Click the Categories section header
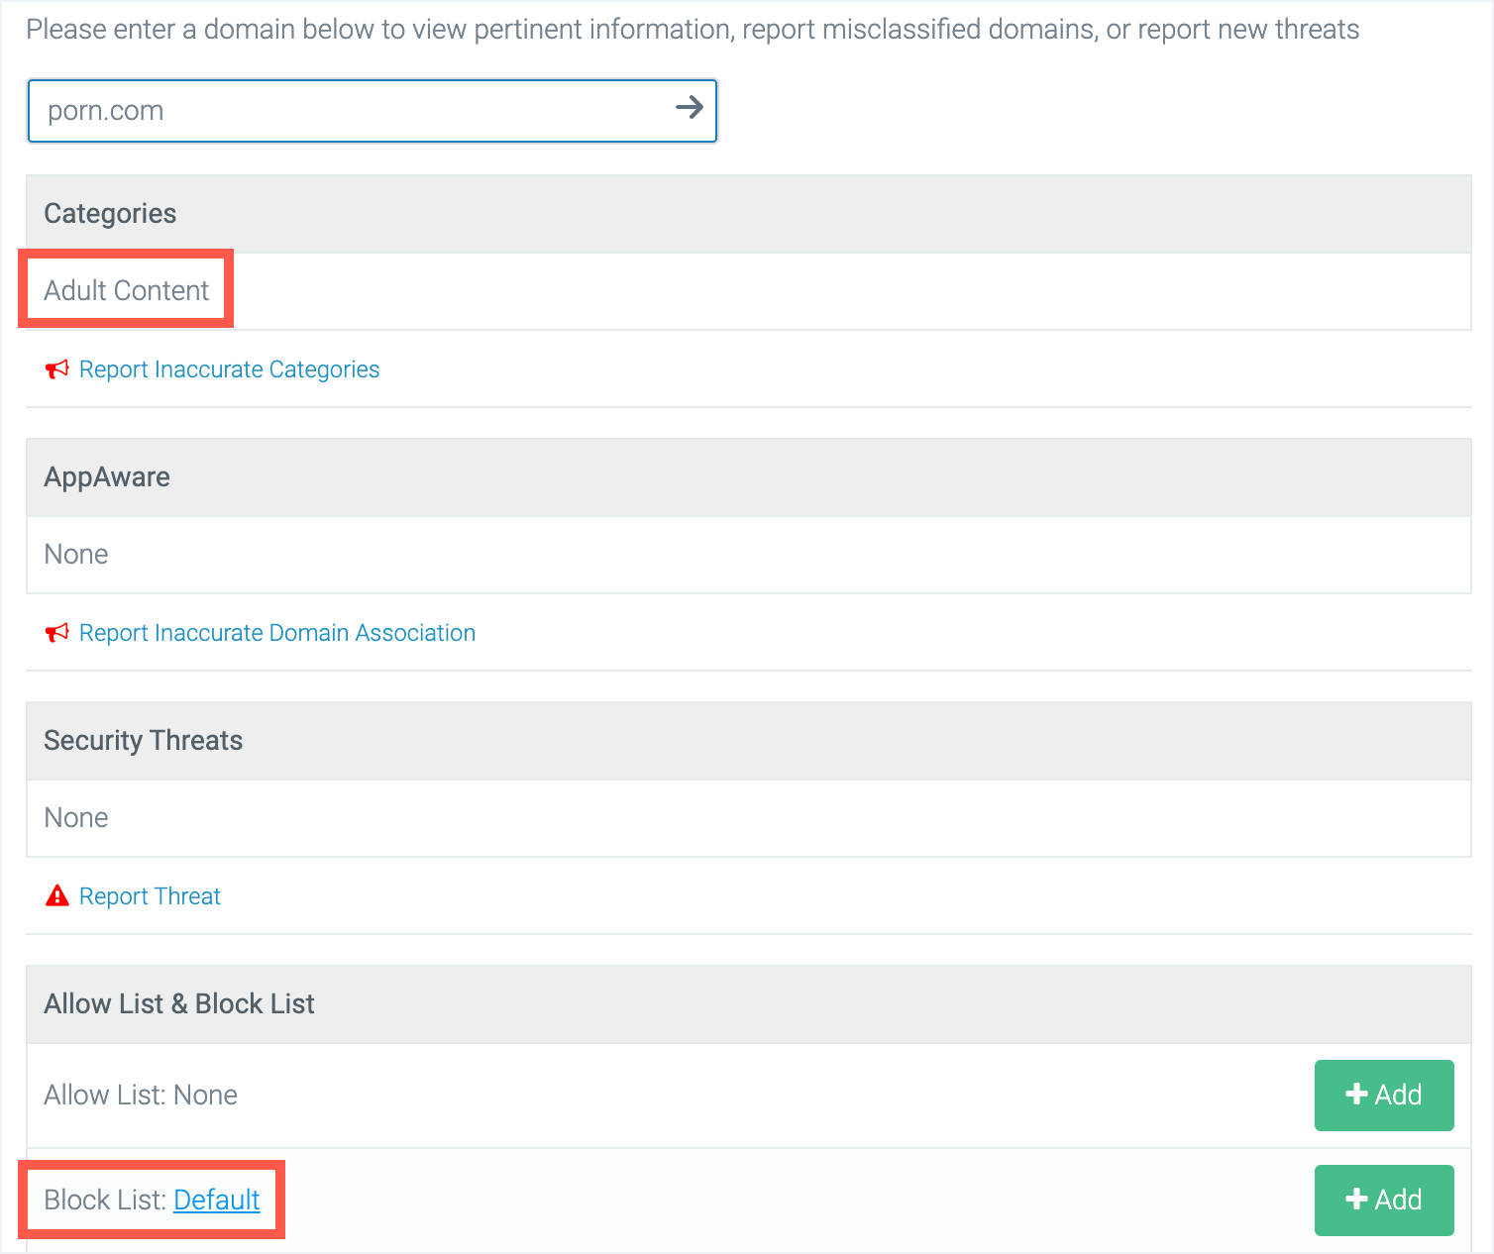The height and width of the screenshot is (1254, 1494). pyautogui.click(x=110, y=213)
